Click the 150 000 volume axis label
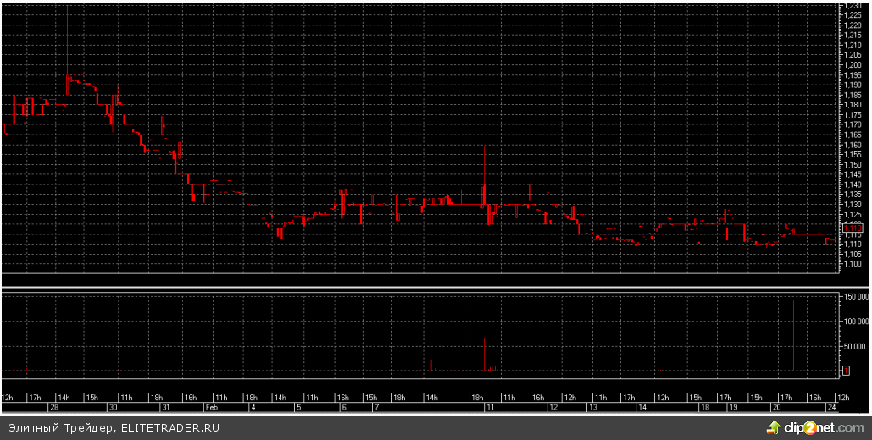This screenshot has height=440, width=872. click(854, 298)
